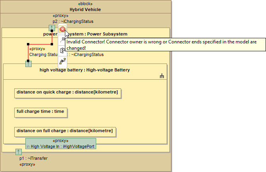
Task: Click the structure tree icon in the smart manipulator toolbar
Action: tap(62, 50)
